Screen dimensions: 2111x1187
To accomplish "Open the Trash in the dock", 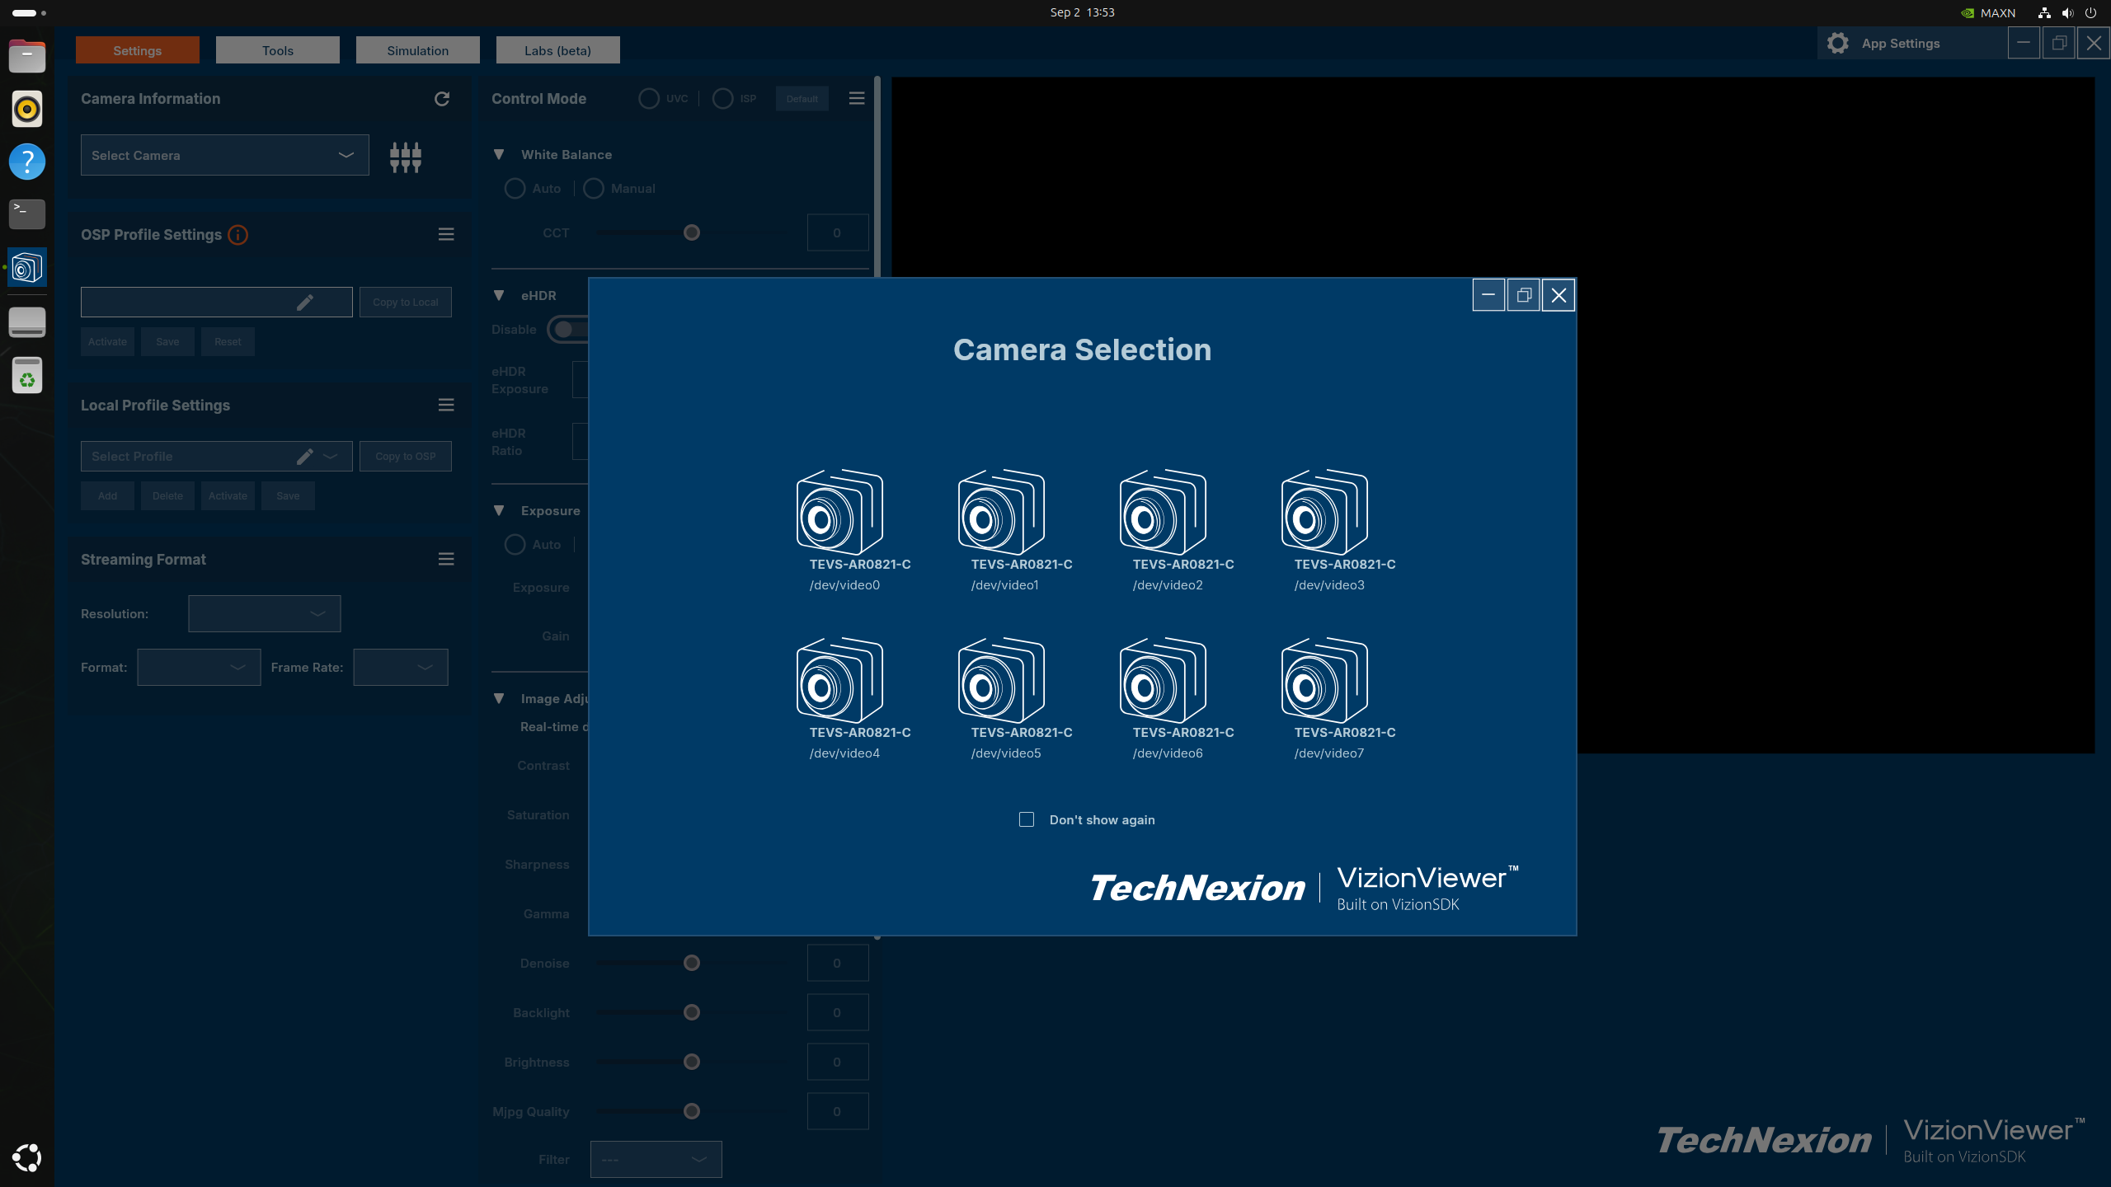I will (x=27, y=376).
